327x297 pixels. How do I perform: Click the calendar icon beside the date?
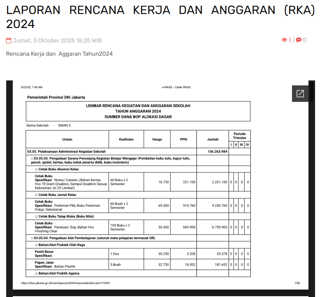tap(9, 40)
